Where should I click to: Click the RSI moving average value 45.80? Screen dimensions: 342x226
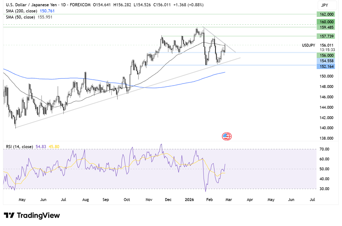(54, 147)
